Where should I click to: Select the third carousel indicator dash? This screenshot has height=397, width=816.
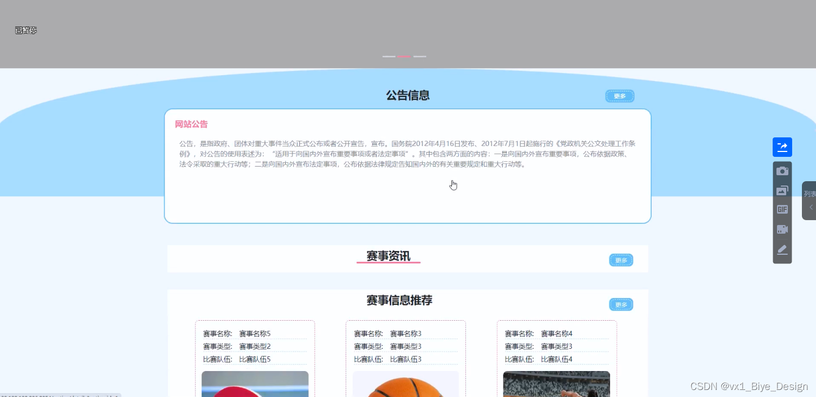pyautogui.click(x=420, y=56)
